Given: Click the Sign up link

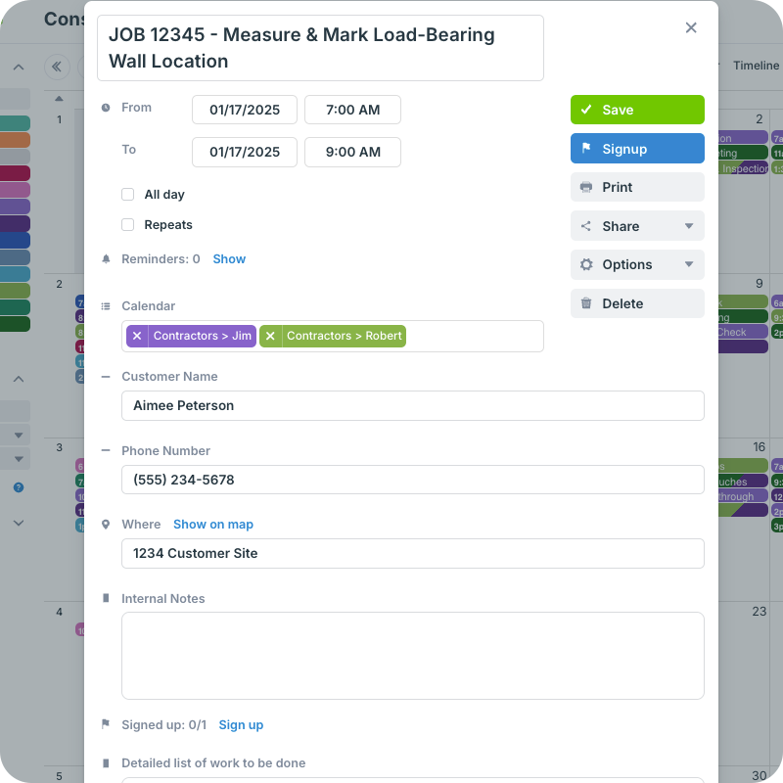Looking at the screenshot, I should [x=241, y=725].
